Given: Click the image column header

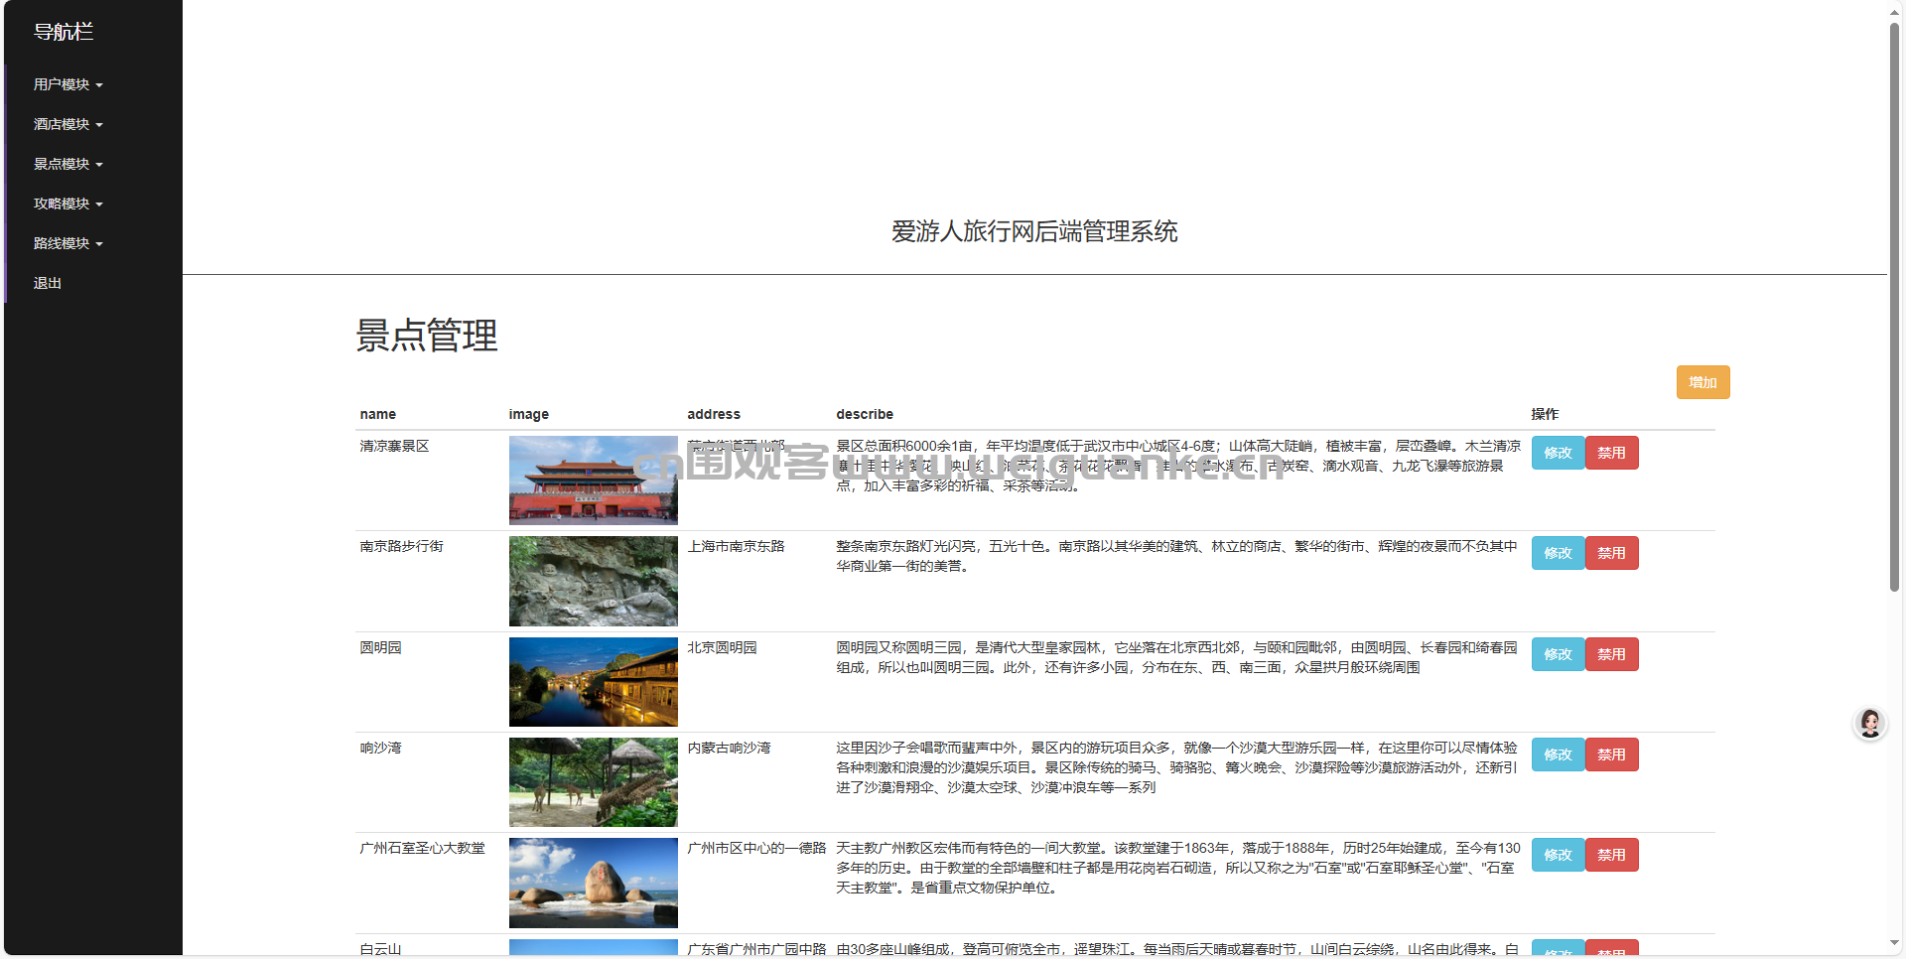Looking at the screenshot, I should coord(528,414).
